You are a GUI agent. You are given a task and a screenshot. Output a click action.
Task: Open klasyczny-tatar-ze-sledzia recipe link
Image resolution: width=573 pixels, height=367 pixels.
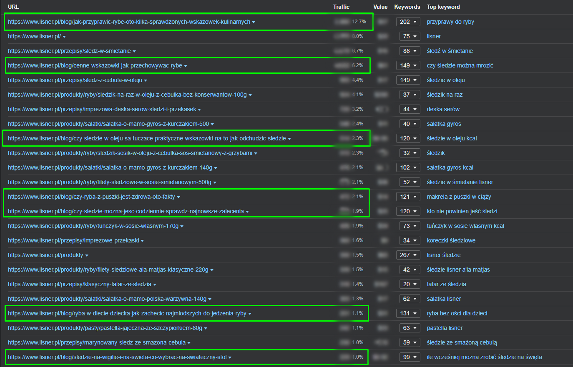pyautogui.click(x=80, y=284)
